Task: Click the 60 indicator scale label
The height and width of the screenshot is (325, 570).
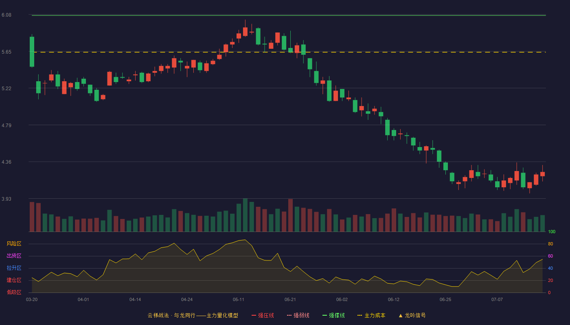Action: 550,256
